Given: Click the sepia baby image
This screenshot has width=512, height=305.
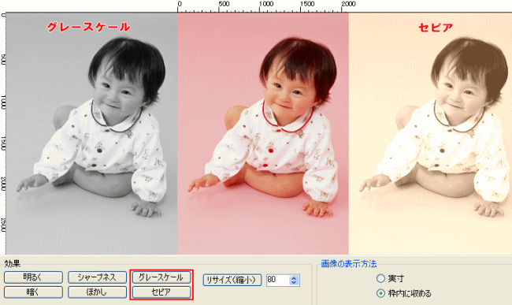Looking at the screenshot, I should 430,133.
